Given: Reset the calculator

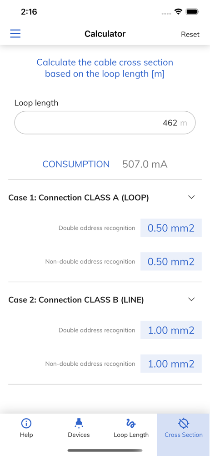Looking at the screenshot, I should [x=190, y=34].
